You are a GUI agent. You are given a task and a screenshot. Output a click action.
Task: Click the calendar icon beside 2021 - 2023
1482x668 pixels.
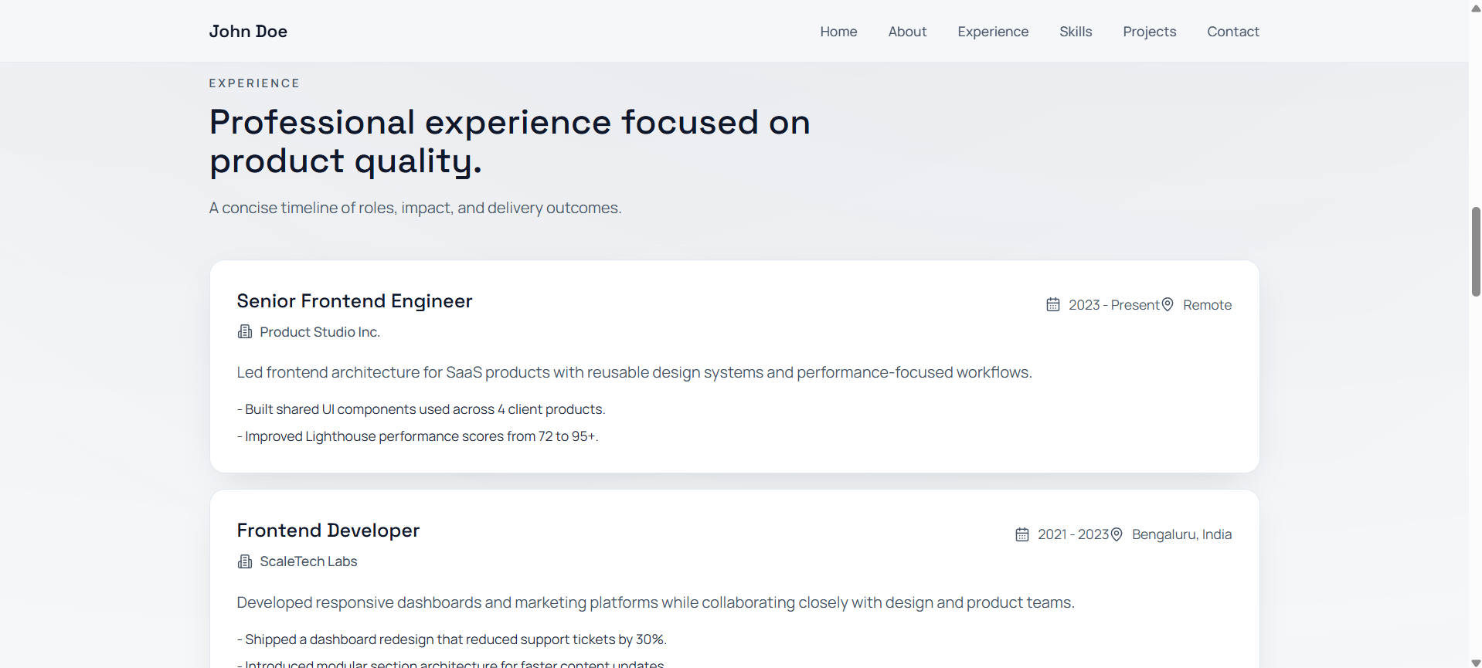click(x=1022, y=534)
